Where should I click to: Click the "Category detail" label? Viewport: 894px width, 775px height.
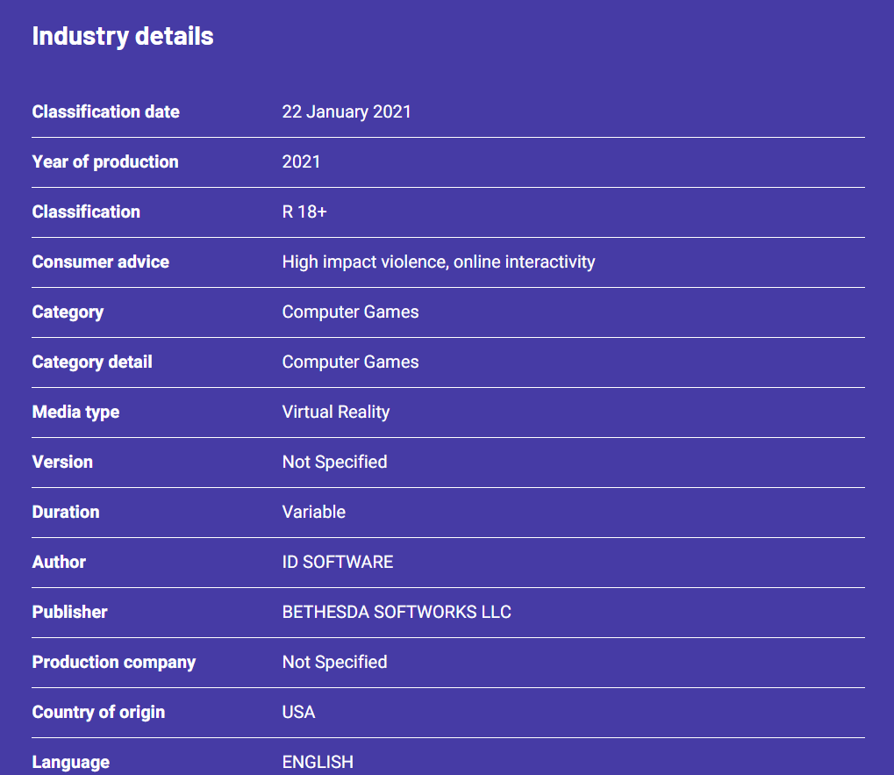tap(92, 362)
